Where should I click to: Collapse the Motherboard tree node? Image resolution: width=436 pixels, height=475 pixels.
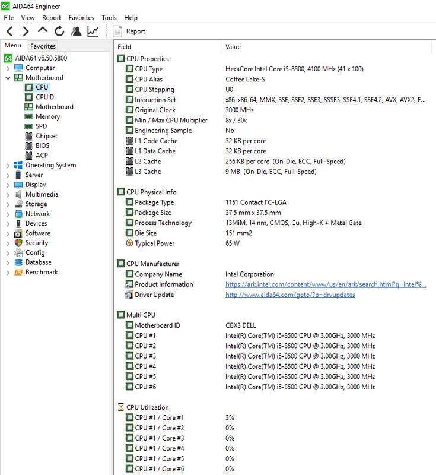click(8, 78)
